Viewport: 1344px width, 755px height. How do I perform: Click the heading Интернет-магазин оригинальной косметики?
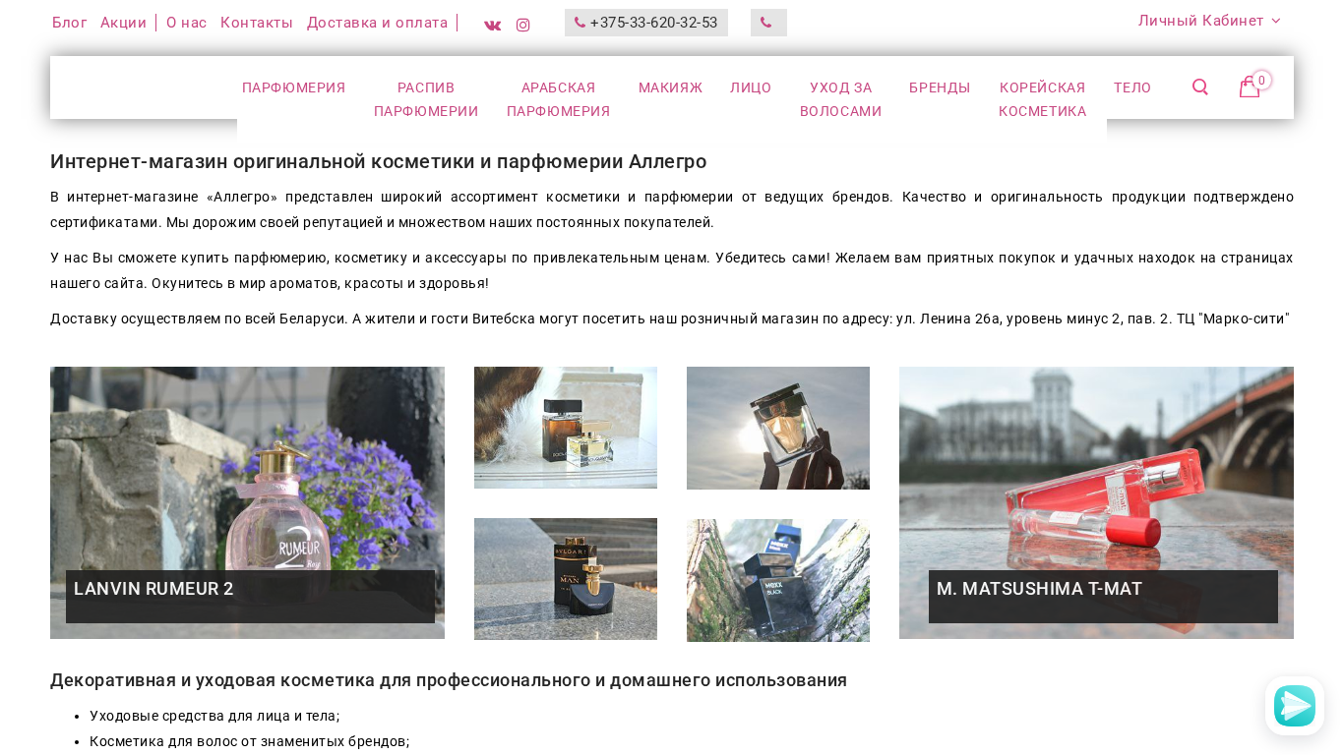tap(378, 161)
